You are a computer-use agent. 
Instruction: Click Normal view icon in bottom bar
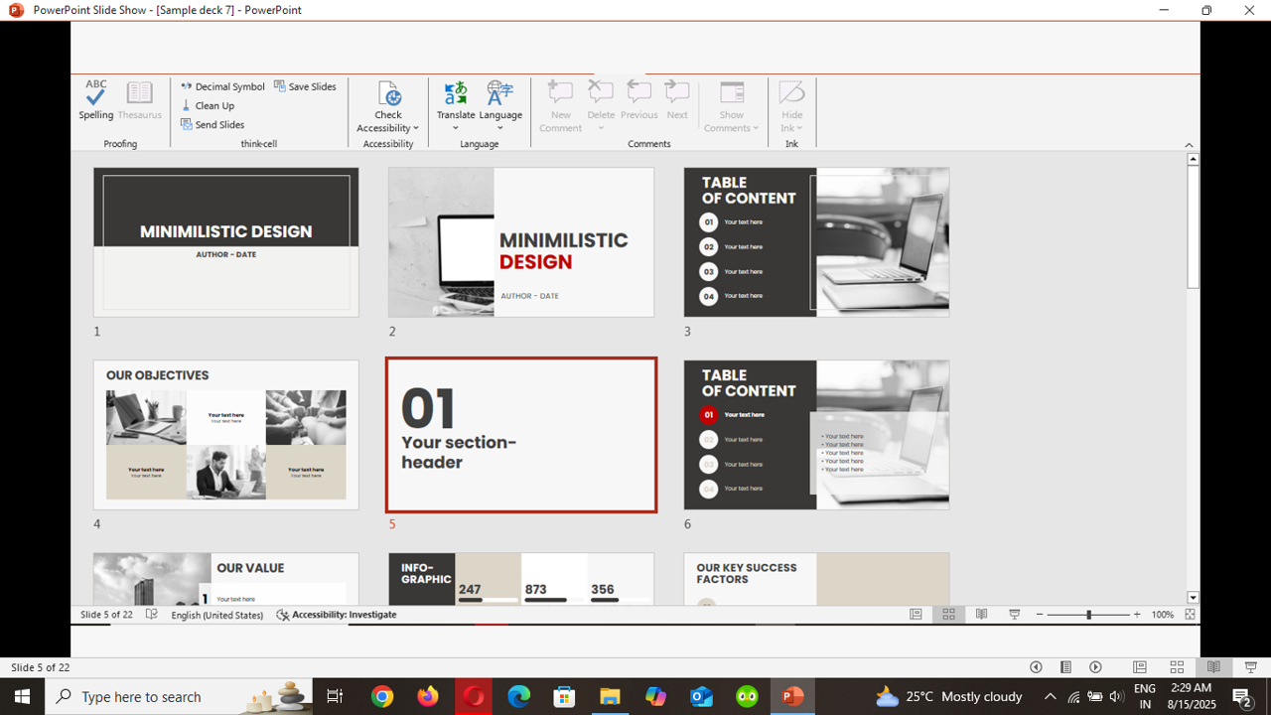point(1140,667)
